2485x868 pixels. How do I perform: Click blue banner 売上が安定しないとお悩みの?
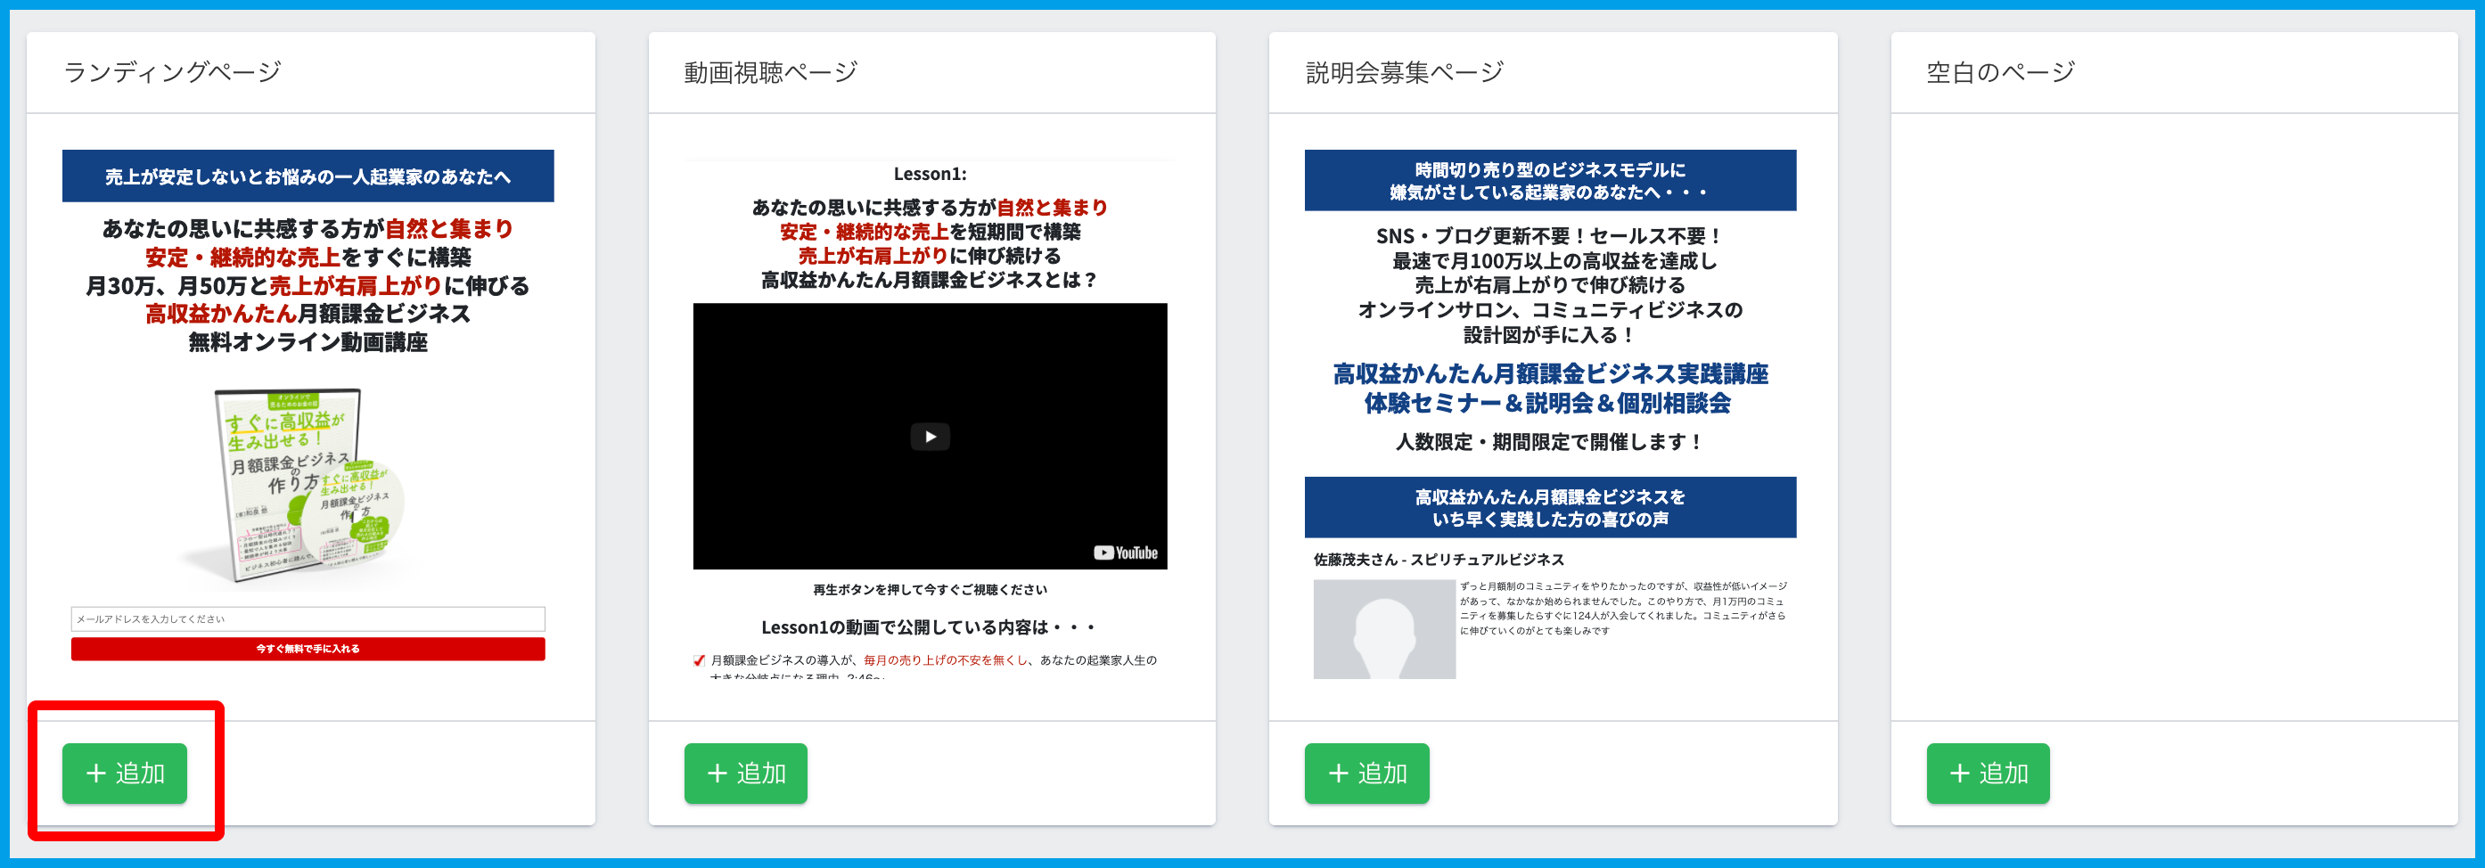[x=308, y=176]
